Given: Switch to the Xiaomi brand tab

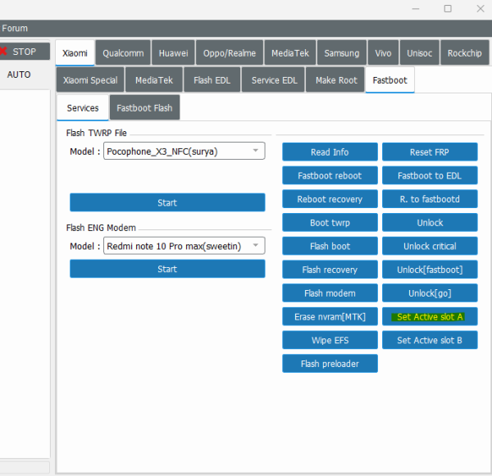Looking at the screenshot, I should [75, 53].
